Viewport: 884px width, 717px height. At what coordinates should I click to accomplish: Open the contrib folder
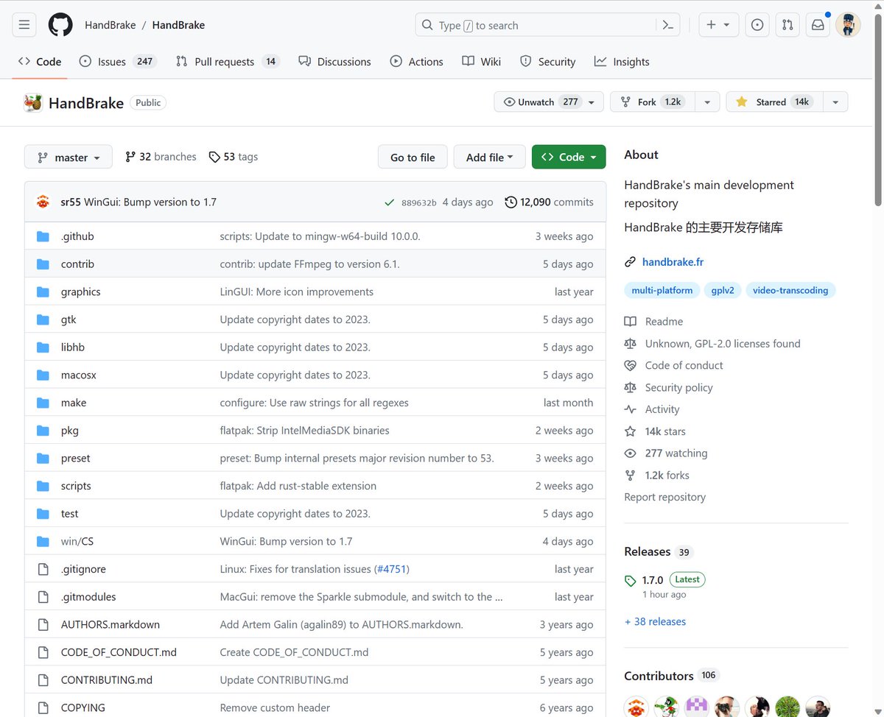tap(77, 264)
